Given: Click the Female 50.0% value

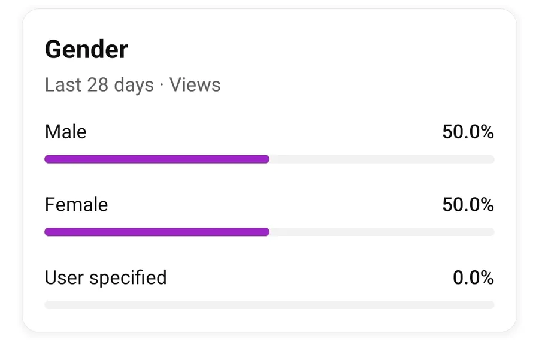Looking at the screenshot, I should [468, 205].
